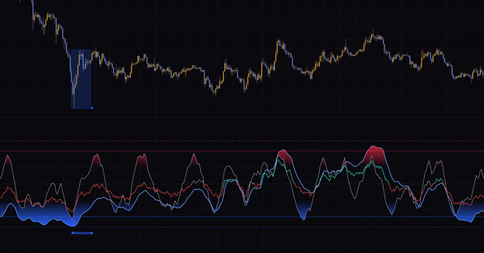Viewport: 484px width, 253px height.
Task: Select the dashed blue lower threshold line
Action: click(242, 227)
